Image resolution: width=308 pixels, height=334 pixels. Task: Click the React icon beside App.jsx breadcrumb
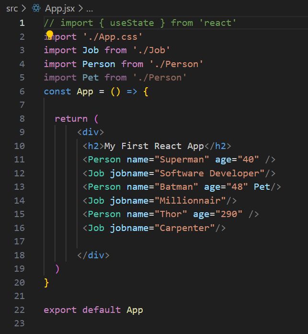(x=36, y=9)
